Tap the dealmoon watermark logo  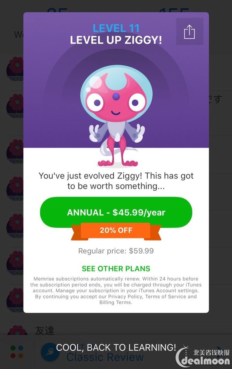pyautogui.click(x=203, y=356)
